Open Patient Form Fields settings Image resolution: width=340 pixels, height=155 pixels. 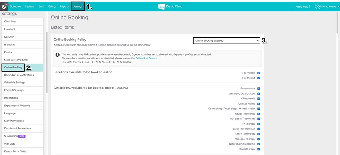tap(22, 151)
